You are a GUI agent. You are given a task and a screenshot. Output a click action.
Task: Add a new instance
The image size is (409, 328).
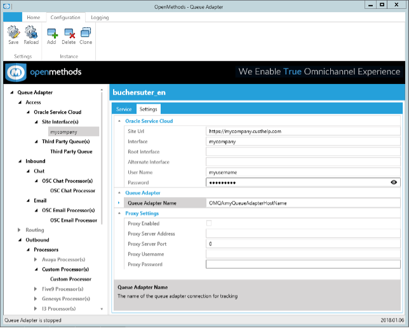tap(51, 36)
